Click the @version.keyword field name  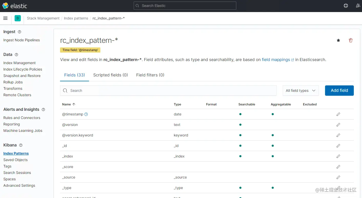coord(77,135)
